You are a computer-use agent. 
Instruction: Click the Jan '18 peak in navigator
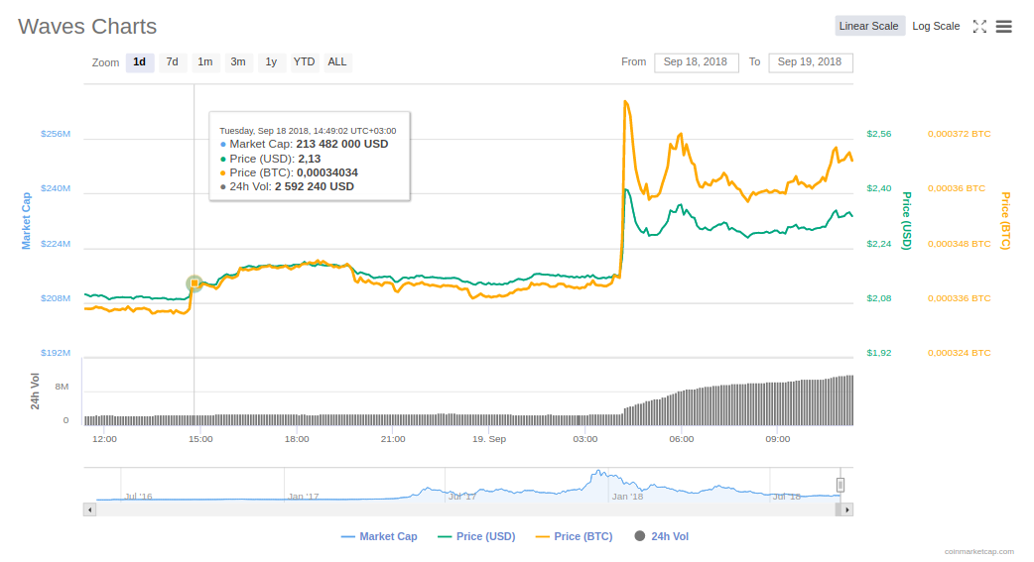pos(598,473)
